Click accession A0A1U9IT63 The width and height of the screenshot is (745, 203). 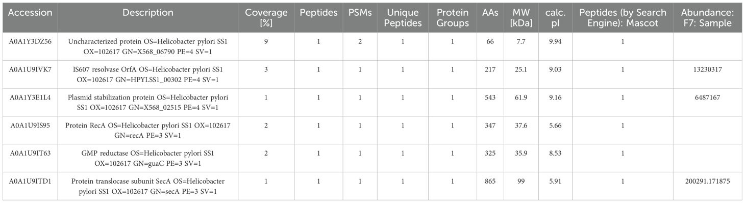tap(28, 154)
